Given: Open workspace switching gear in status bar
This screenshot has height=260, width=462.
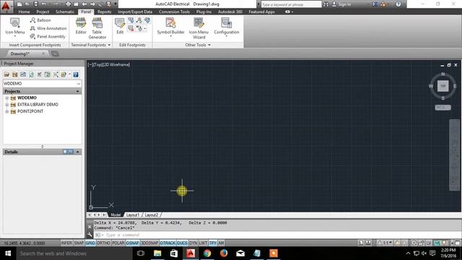Looking at the screenshot, I should [x=414, y=243].
